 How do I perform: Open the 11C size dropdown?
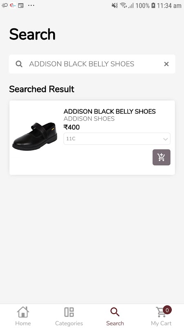[117, 139]
